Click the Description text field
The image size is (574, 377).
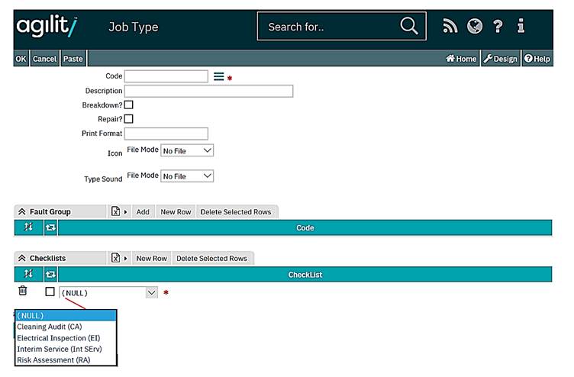(x=208, y=91)
